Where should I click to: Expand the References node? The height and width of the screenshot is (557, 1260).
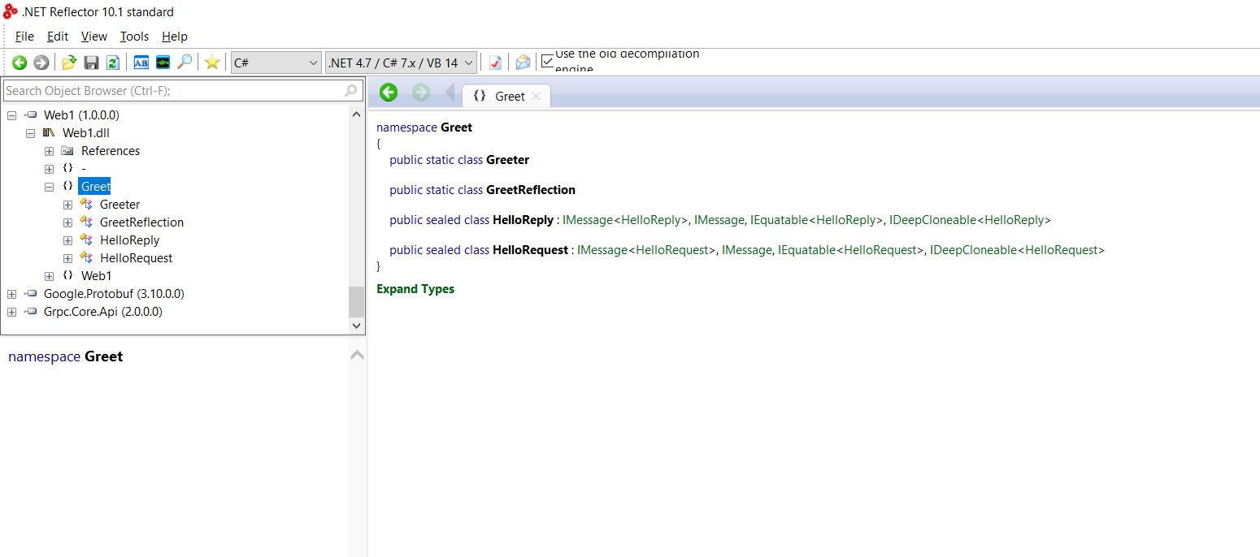tap(49, 150)
